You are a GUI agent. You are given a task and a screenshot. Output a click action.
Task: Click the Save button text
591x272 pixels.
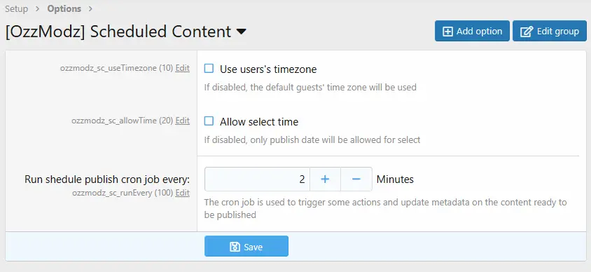click(253, 247)
